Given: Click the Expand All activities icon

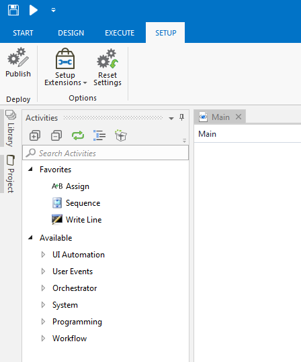Looking at the screenshot, I should 35,135.
